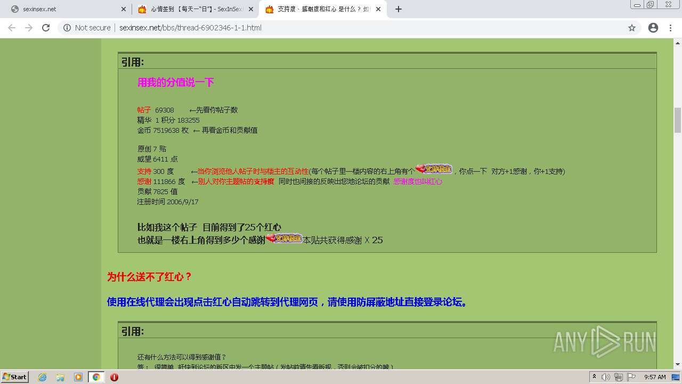Click the text 金币 7519638 枚
Image resolution: width=682 pixels, height=384 pixels.
point(163,130)
